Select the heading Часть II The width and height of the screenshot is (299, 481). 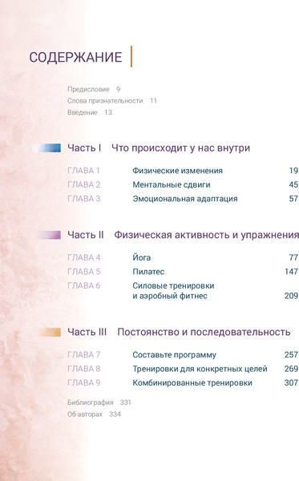pyautogui.click(x=86, y=235)
